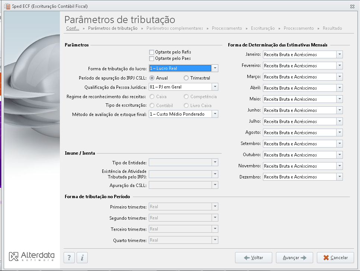Expand Maio estimativa dropdown
The width and height of the screenshot is (360, 271).
tap(340, 99)
